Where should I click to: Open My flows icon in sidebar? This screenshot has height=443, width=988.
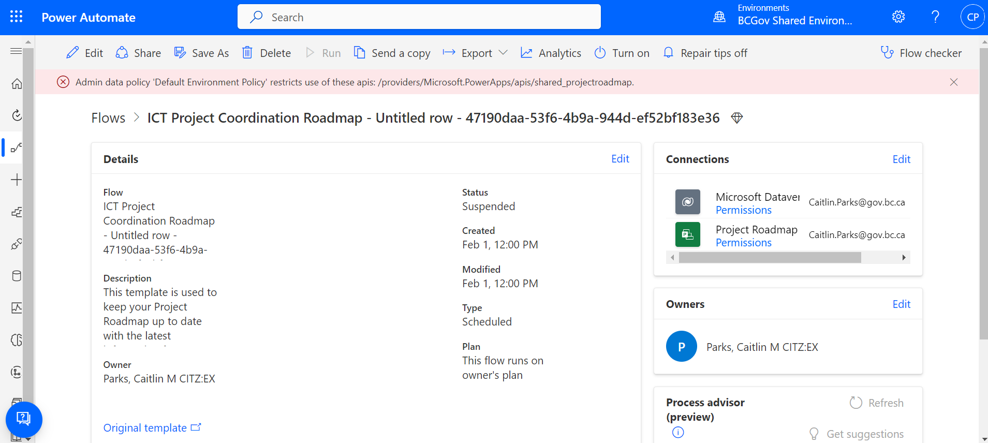[x=17, y=147]
